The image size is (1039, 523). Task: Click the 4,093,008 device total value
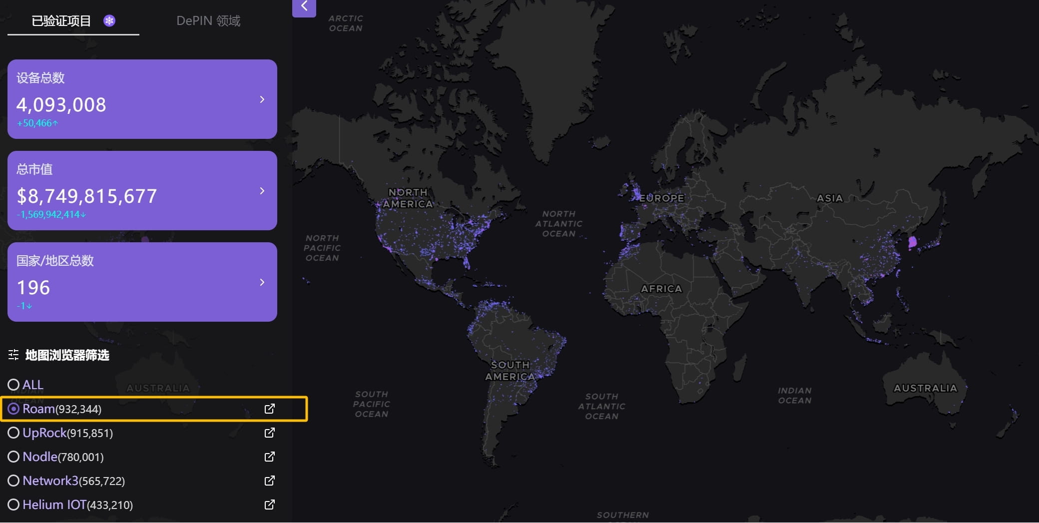point(61,105)
